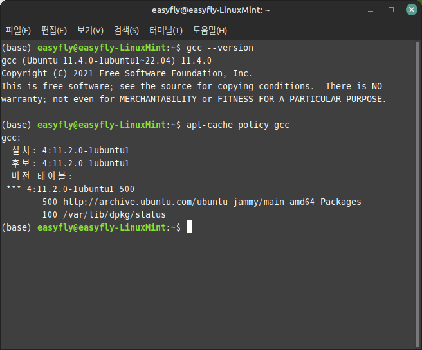
Task: Maximize the terminal window
Action: coord(391,10)
